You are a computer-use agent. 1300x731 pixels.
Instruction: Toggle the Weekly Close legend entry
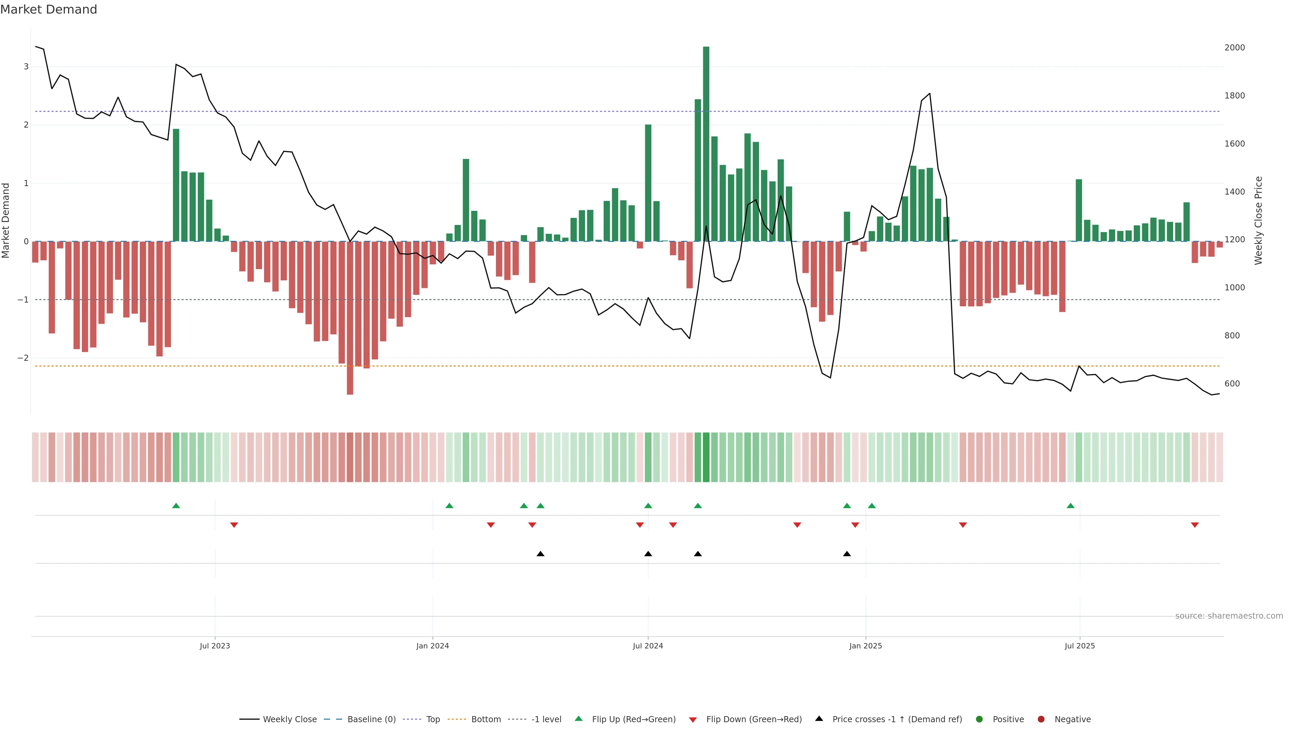tap(290, 719)
